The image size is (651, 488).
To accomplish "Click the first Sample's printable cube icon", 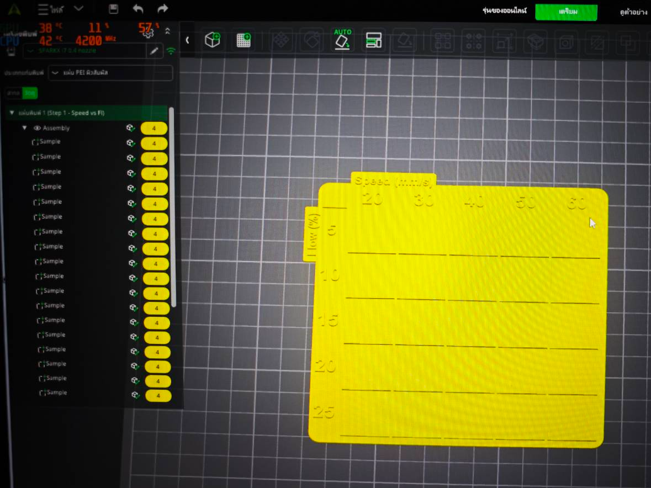I will click(x=130, y=143).
